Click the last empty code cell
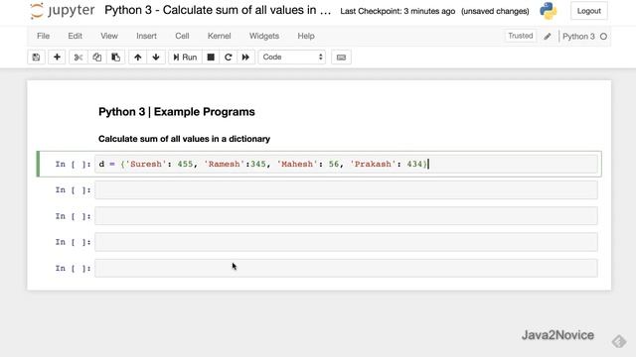 click(346, 269)
